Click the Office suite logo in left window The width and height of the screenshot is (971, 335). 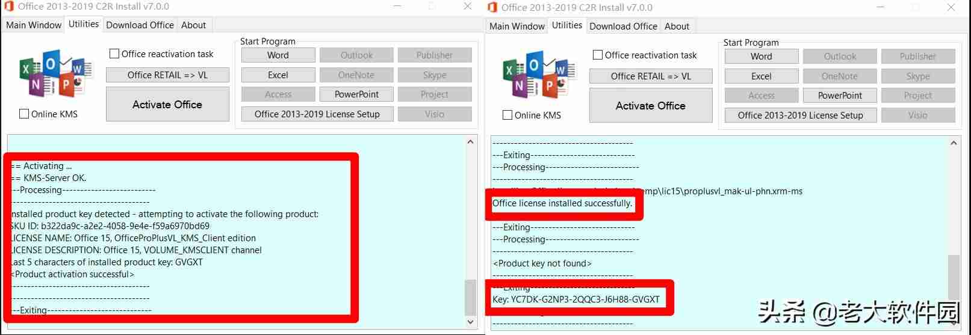pos(56,75)
